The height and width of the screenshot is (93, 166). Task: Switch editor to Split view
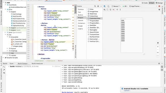[151, 3]
